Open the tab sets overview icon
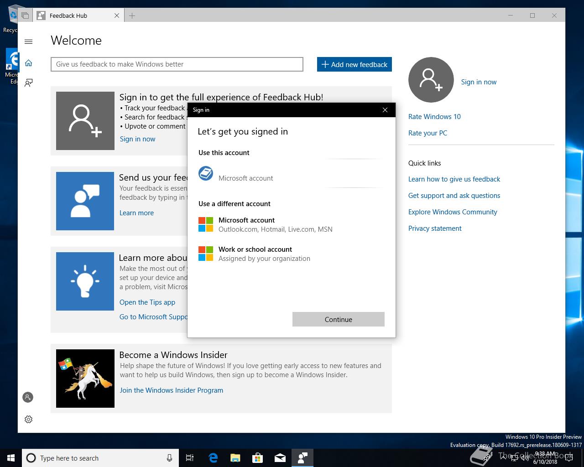This screenshot has height=467, width=584. click(25, 16)
